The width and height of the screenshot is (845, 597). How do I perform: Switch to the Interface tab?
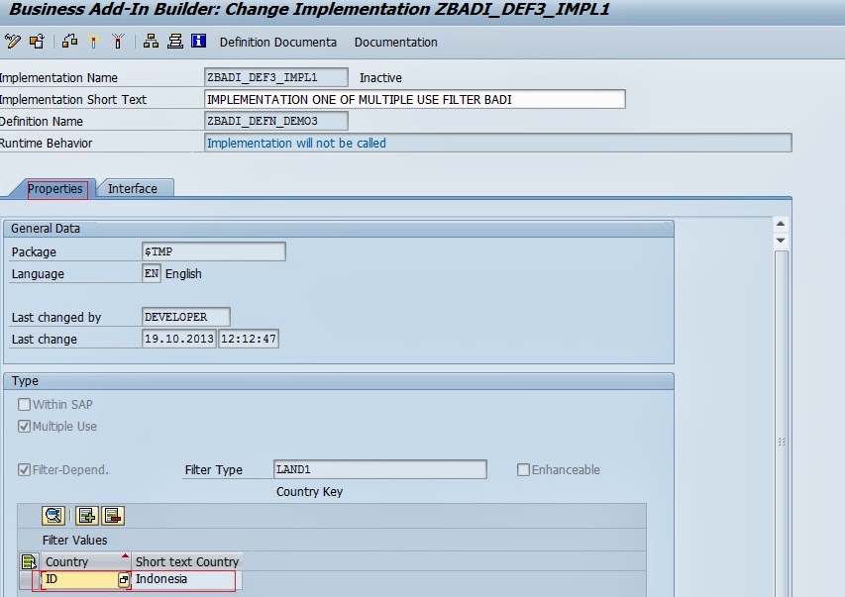pyautogui.click(x=133, y=188)
